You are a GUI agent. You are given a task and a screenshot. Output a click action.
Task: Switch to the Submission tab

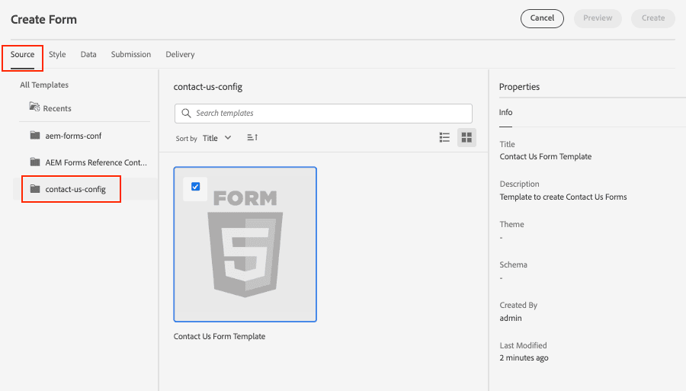point(131,54)
